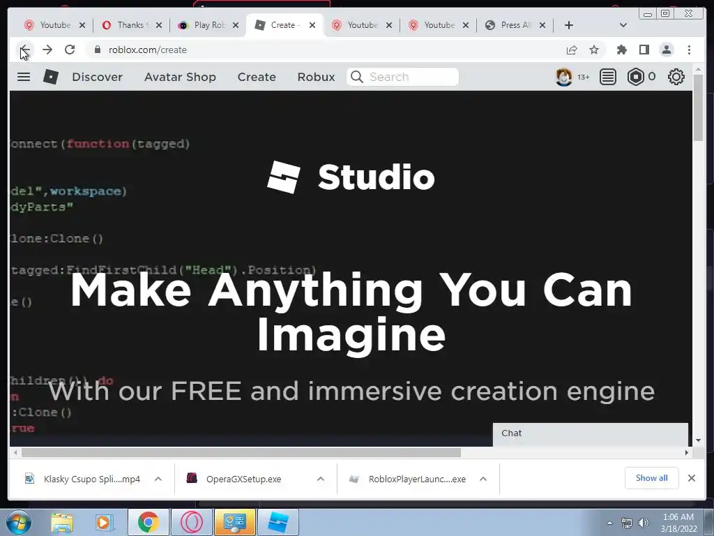Close the downloads bar
This screenshot has height=536, width=714.
(x=691, y=478)
